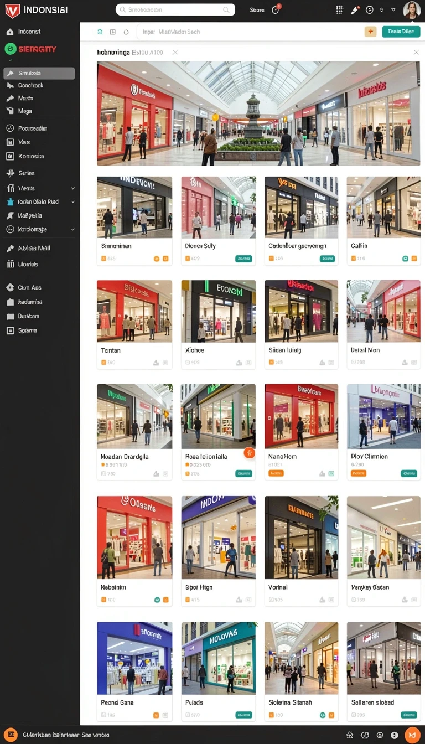Click the teal button in toolbar
425x744 pixels.
(x=401, y=32)
